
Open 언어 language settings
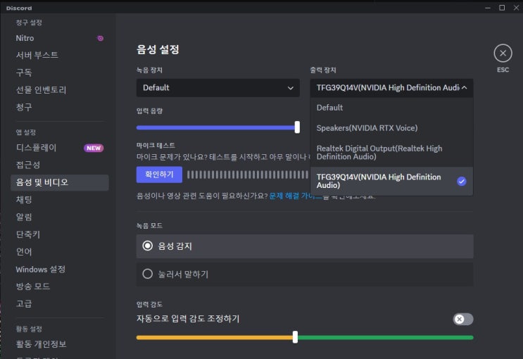coord(59,252)
